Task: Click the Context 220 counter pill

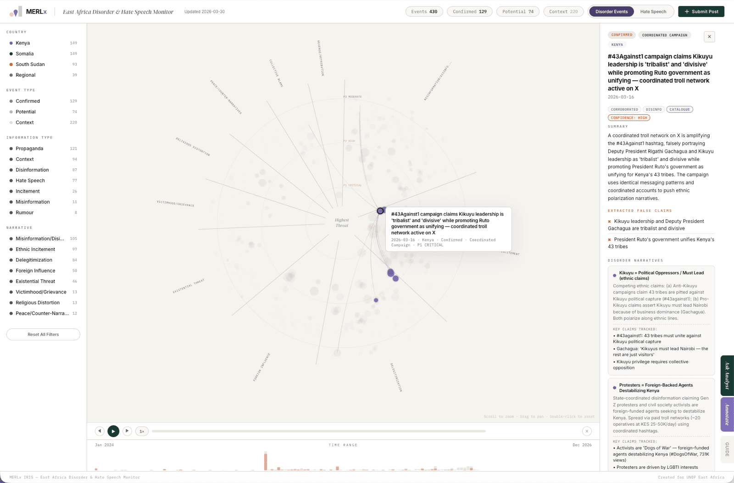Action: click(x=563, y=11)
